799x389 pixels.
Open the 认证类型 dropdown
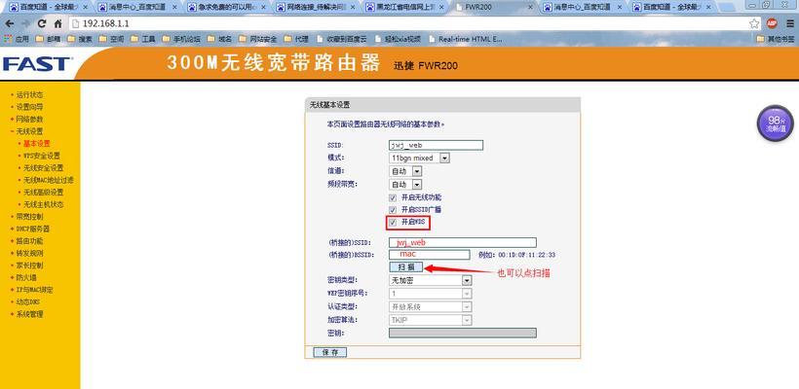pos(430,306)
